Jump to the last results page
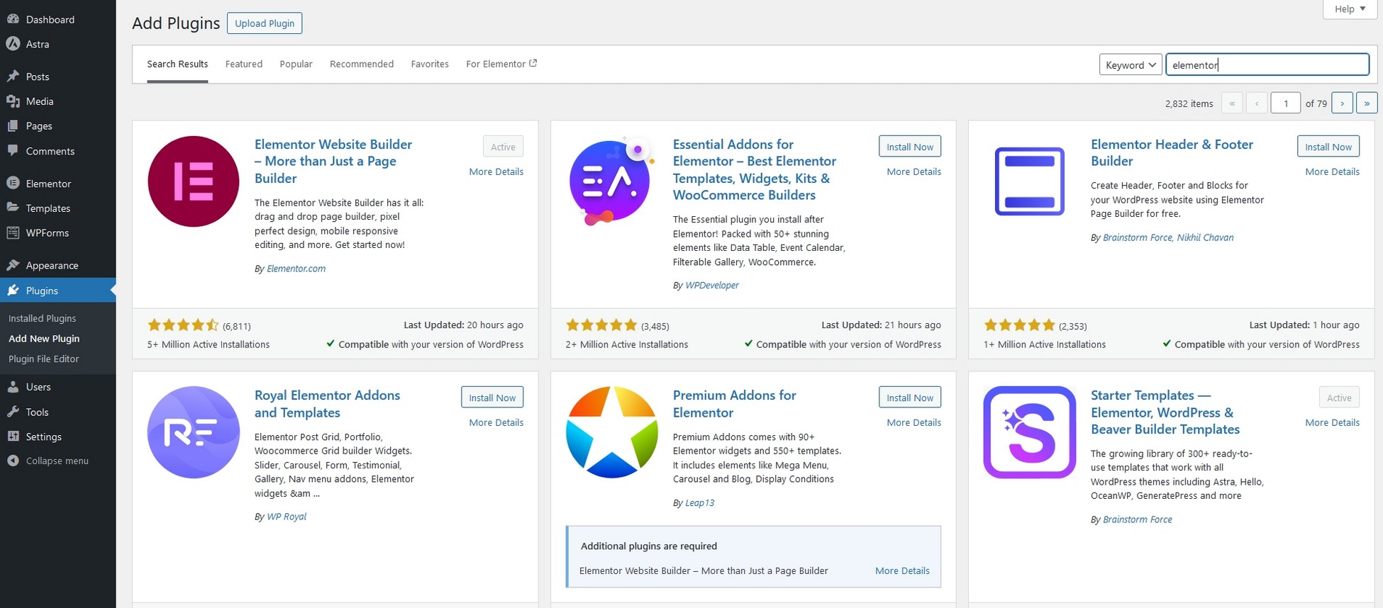This screenshot has width=1383, height=608. pos(1367,103)
